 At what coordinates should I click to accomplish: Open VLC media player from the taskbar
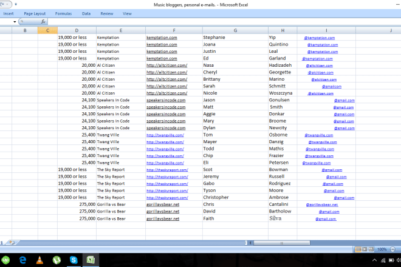pyautogui.click(x=39, y=260)
